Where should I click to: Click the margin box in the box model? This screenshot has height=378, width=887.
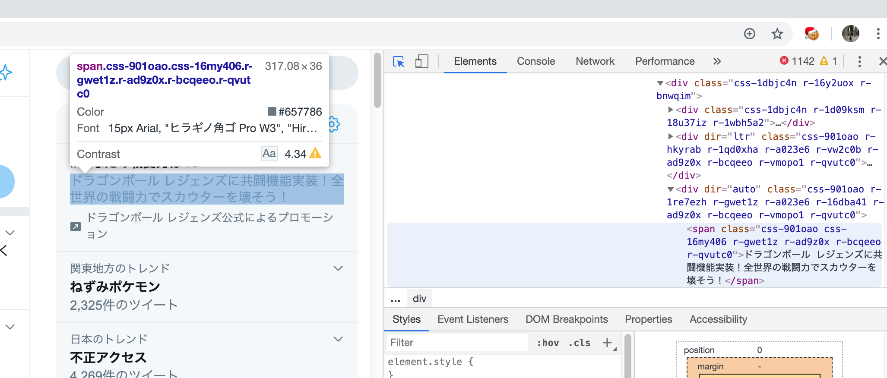click(759, 367)
